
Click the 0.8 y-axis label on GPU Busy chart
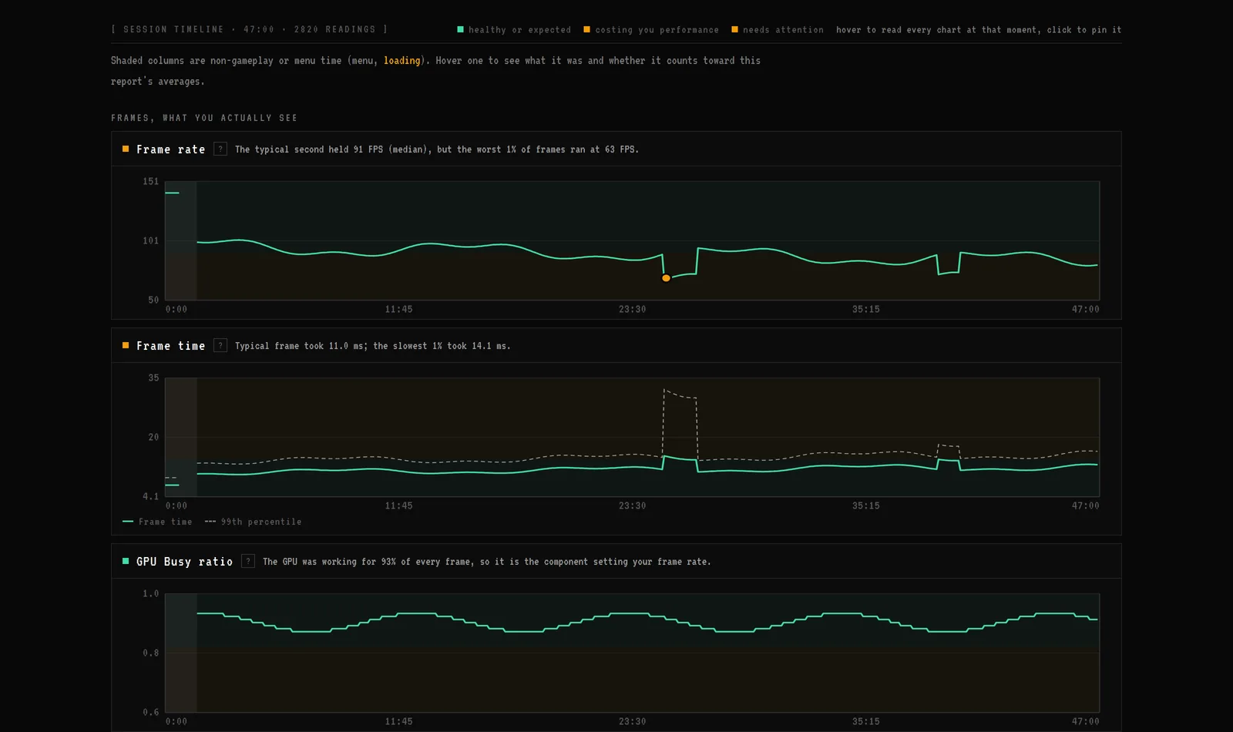[150, 653]
